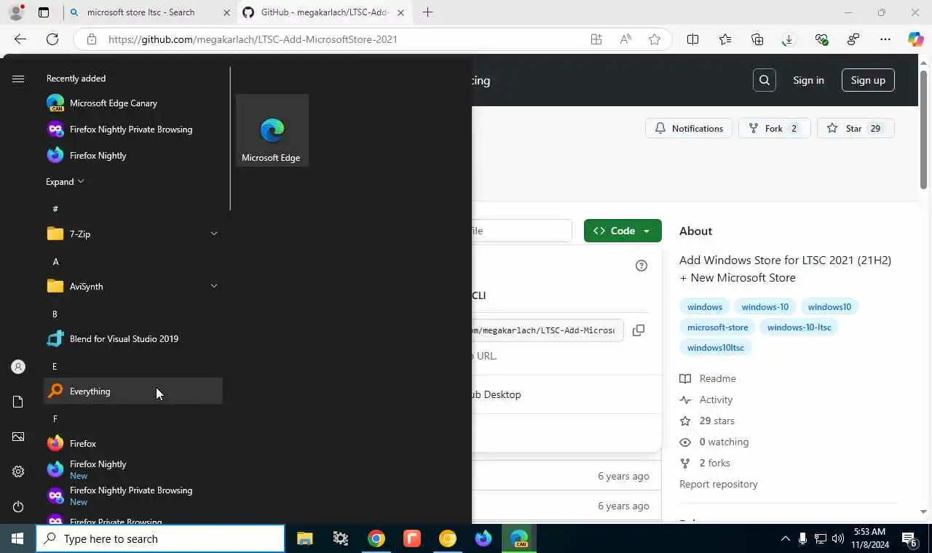This screenshot has height=553, width=932.
Task: Jump to letter A section header
Action: click(x=55, y=262)
